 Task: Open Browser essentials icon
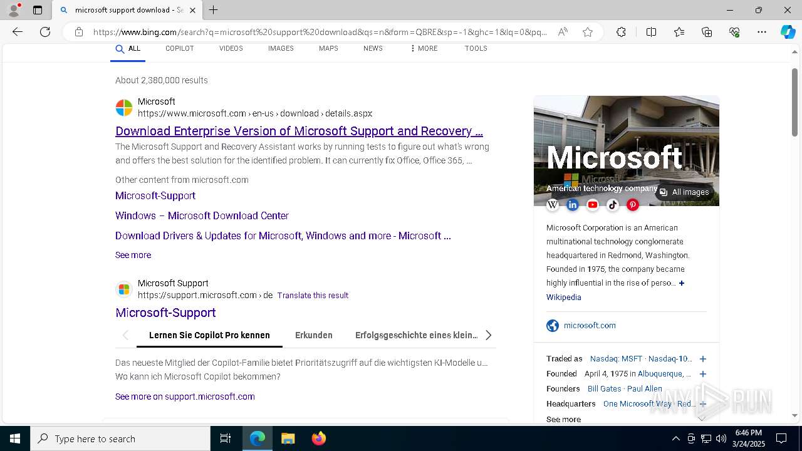734,32
